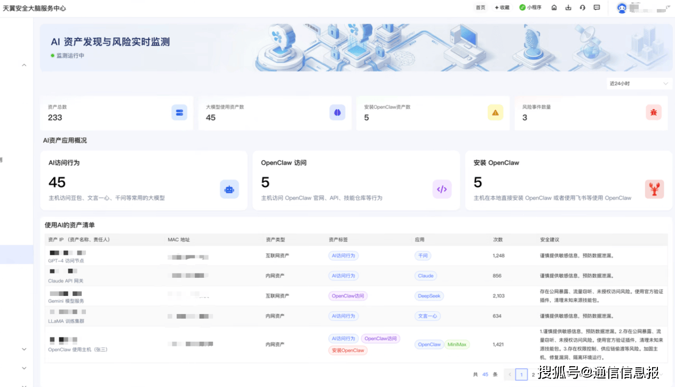
Task: Click the download icon in top toolbar
Action: tap(568, 7)
